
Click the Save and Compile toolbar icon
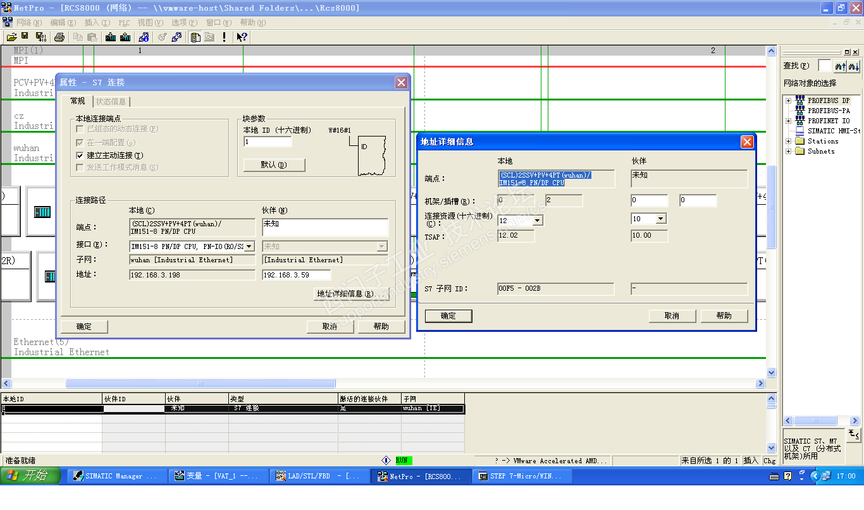(40, 37)
